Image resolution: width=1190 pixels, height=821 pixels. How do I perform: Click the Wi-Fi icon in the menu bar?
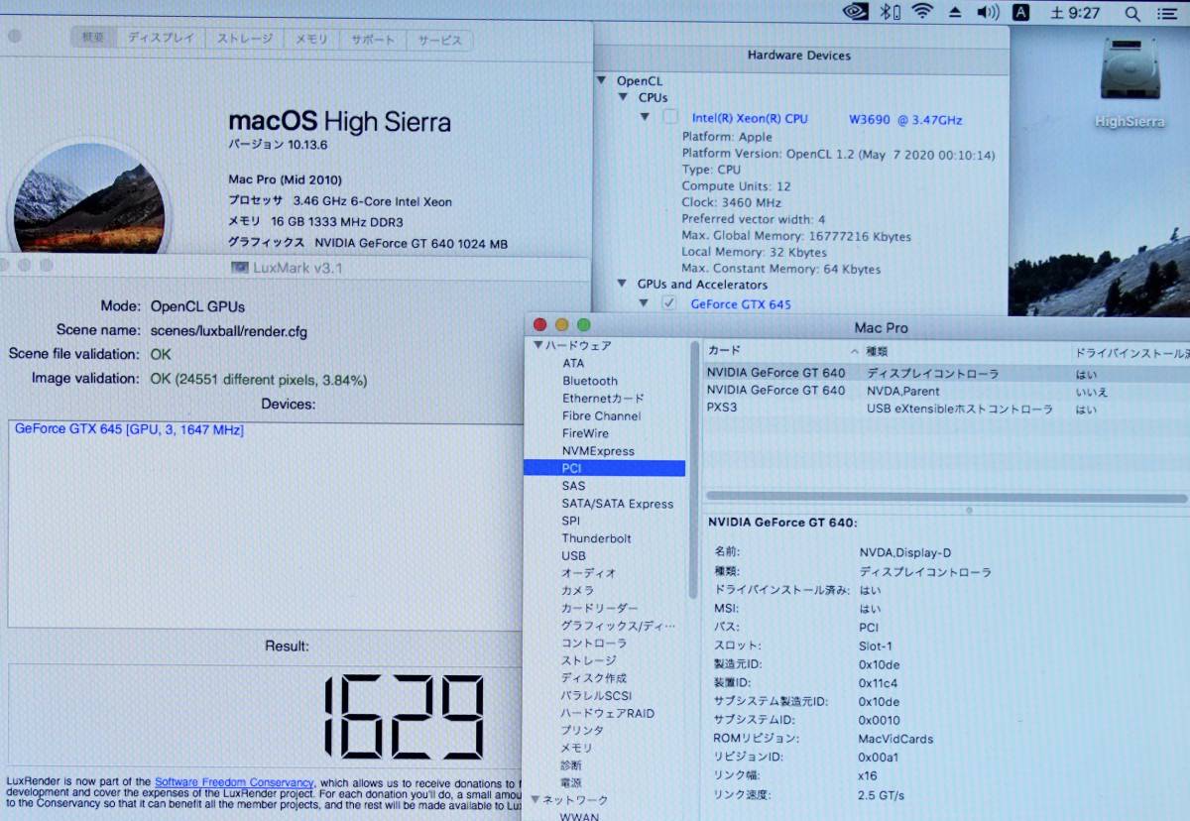923,12
